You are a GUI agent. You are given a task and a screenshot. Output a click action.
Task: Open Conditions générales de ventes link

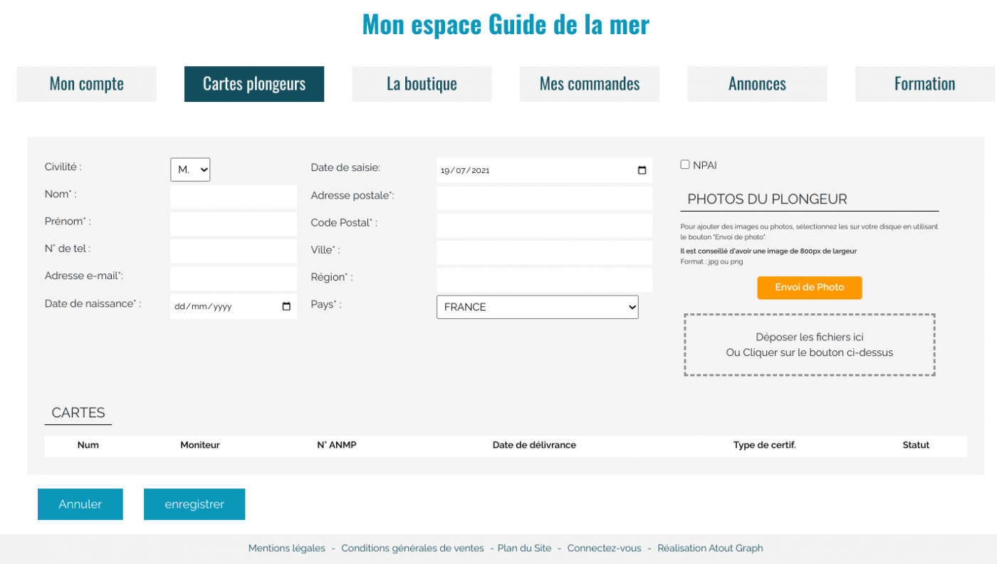pos(412,548)
